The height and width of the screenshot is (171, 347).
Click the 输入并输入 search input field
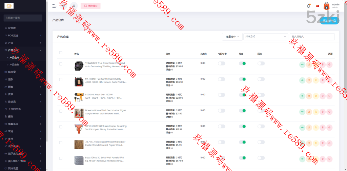point(312,37)
